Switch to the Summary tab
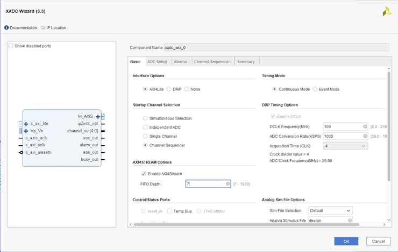Image resolution: width=398 pixels, height=252 pixels. [x=246, y=62]
